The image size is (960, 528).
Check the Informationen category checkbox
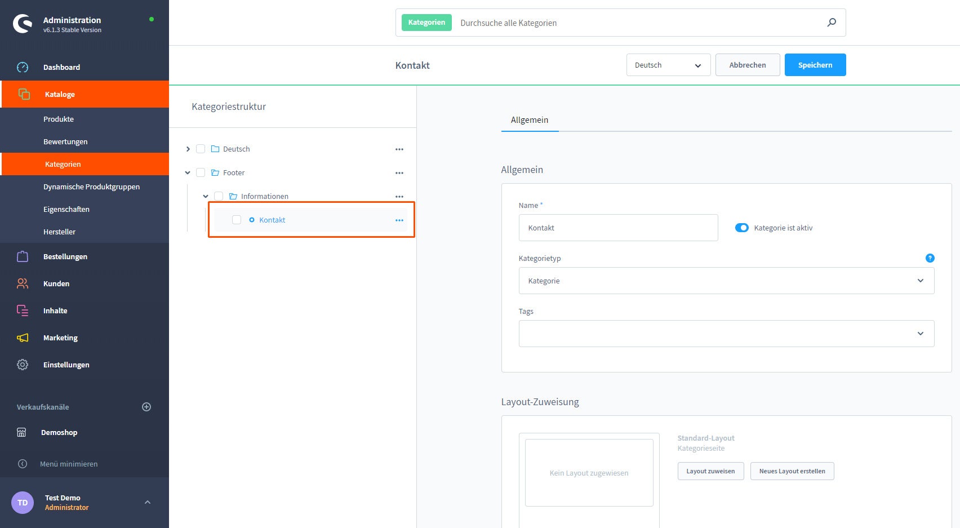(x=219, y=196)
